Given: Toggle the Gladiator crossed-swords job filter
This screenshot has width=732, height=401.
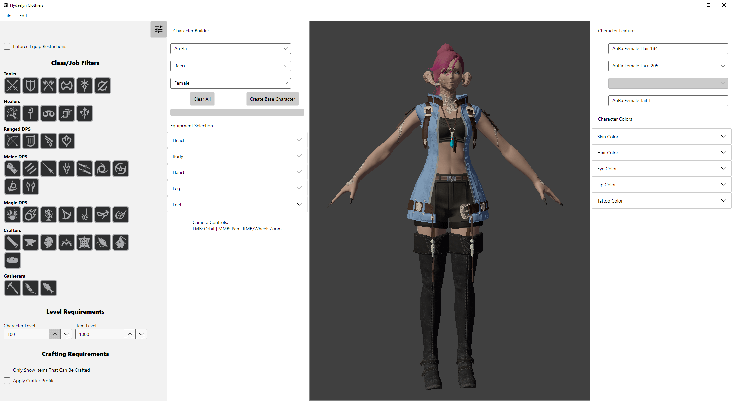Looking at the screenshot, I should [13, 86].
